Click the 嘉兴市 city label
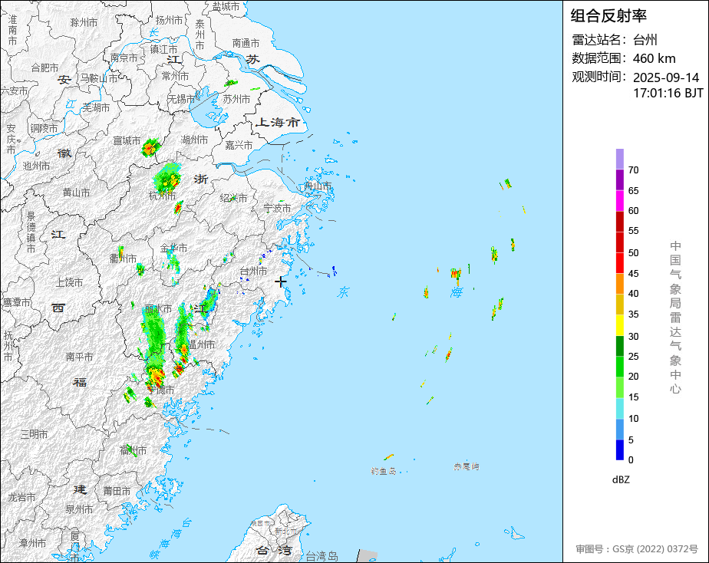The height and width of the screenshot is (563, 709). [x=239, y=145]
